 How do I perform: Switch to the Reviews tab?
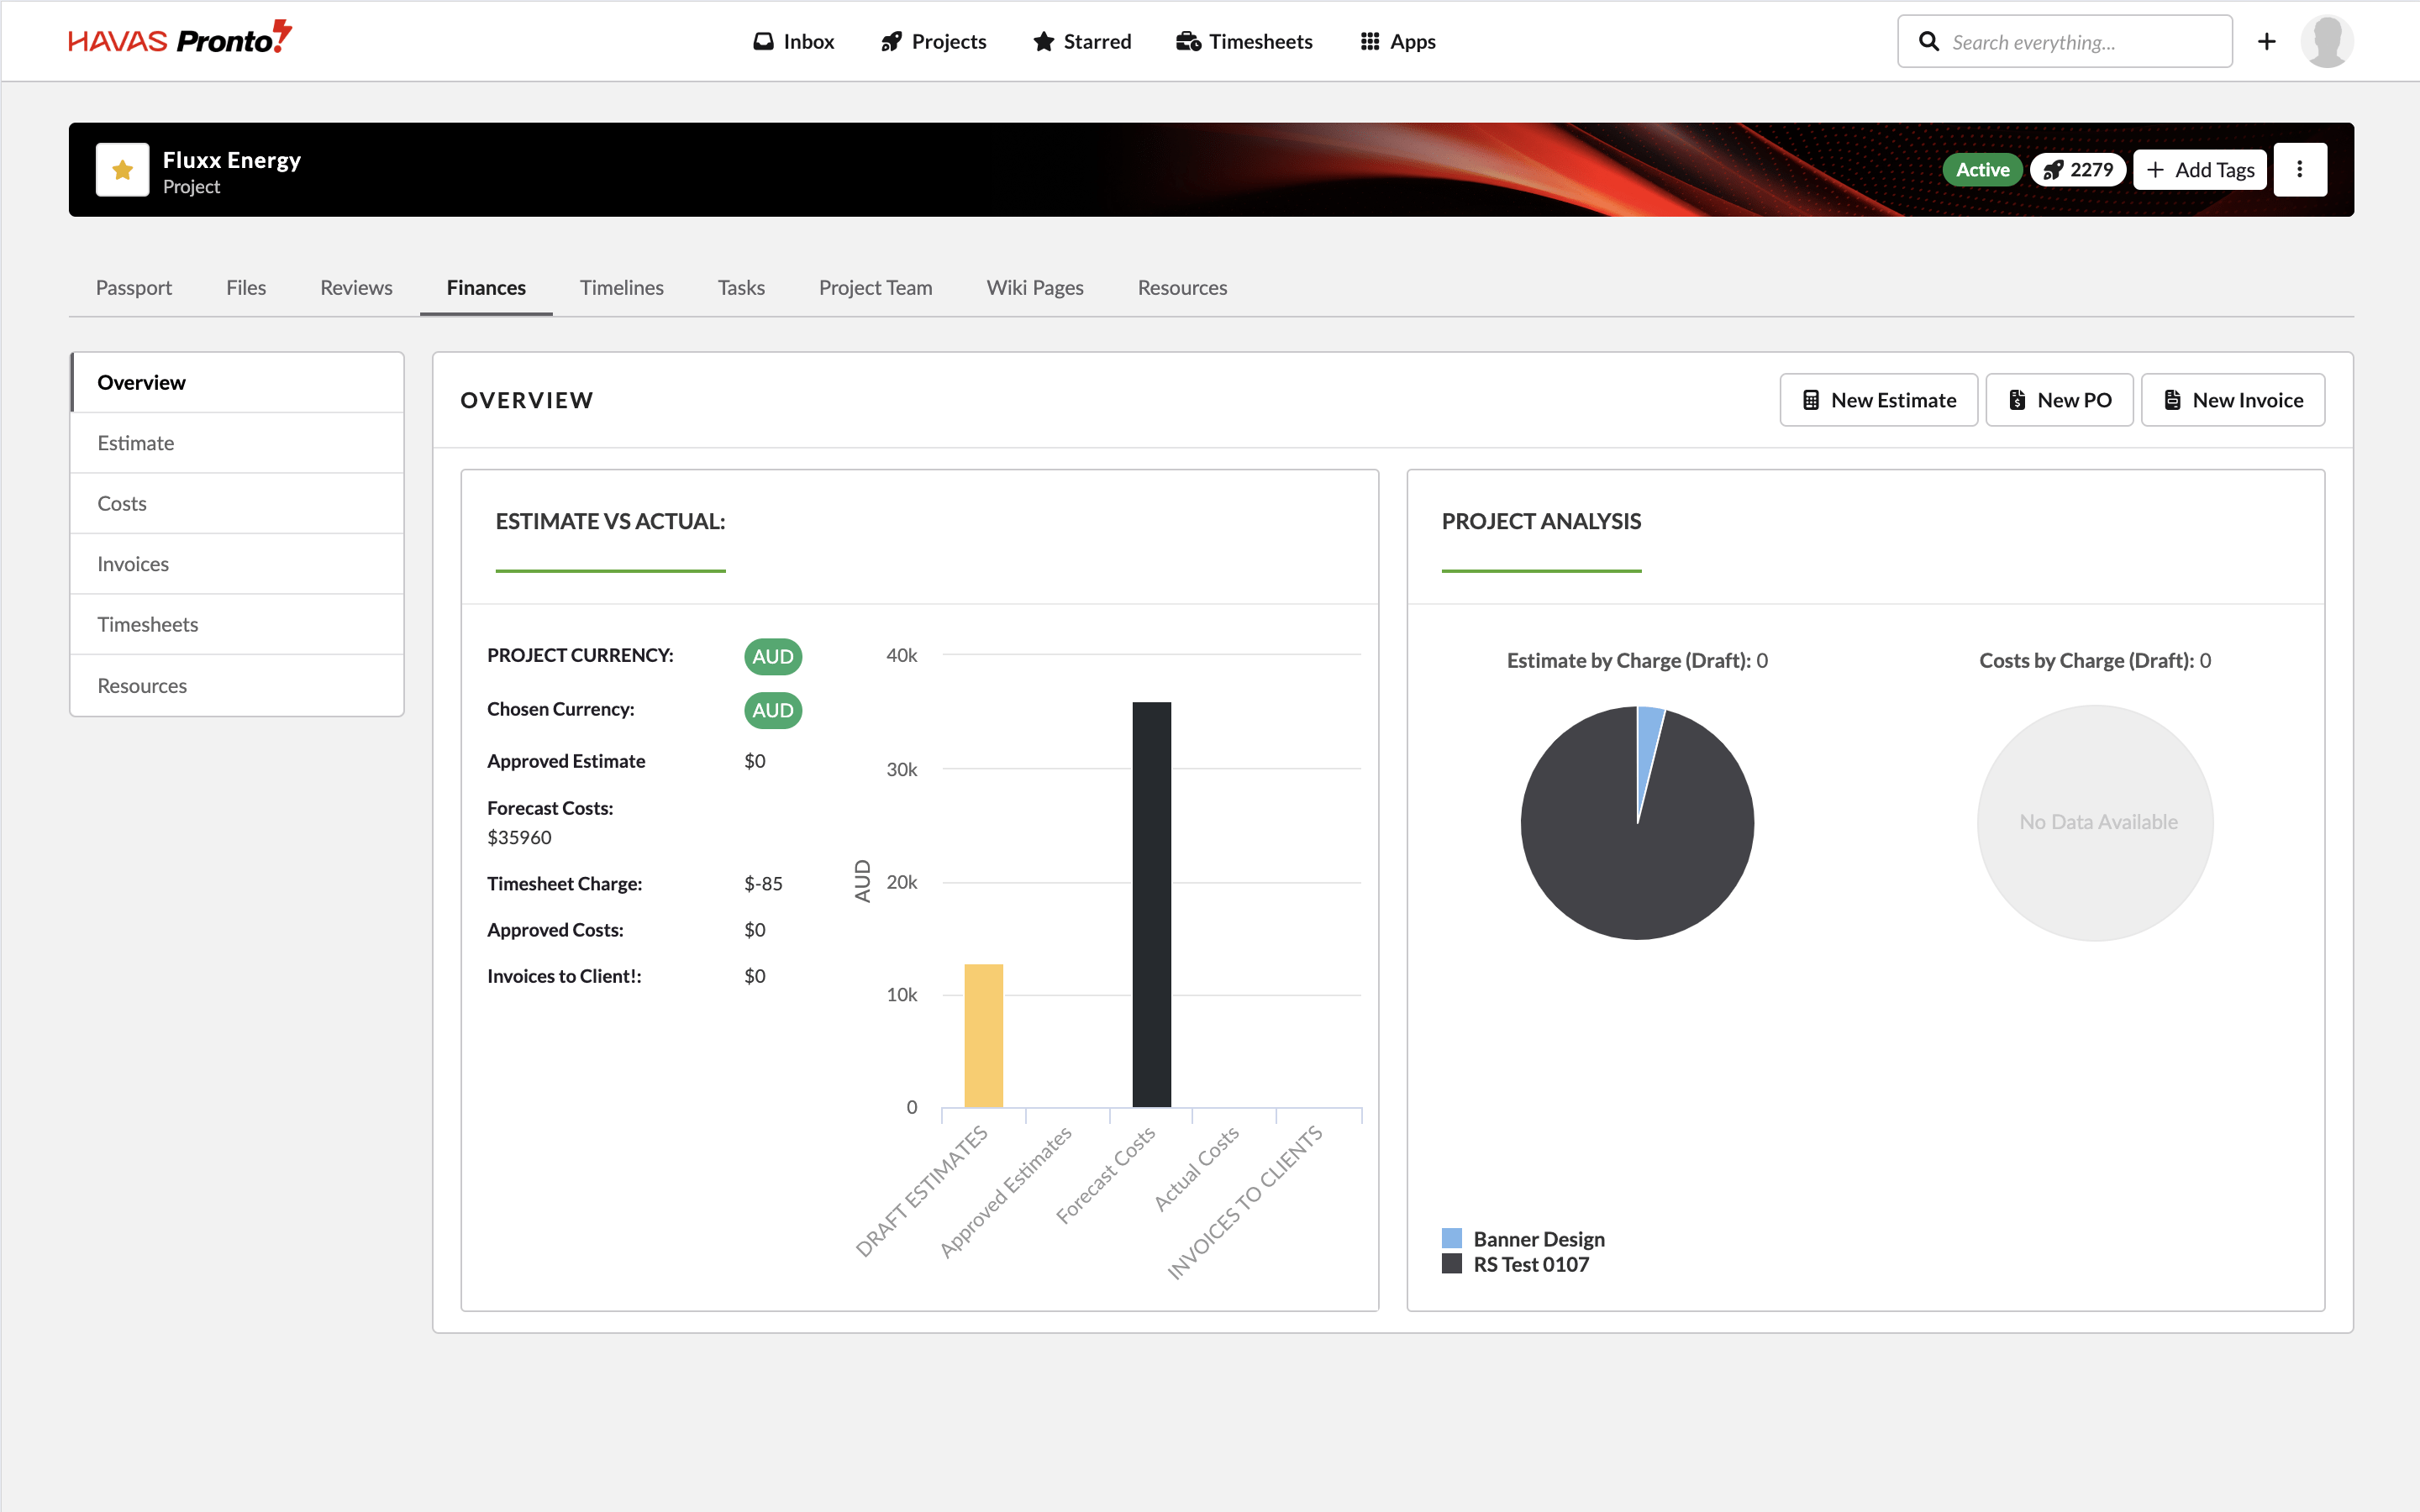[356, 288]
